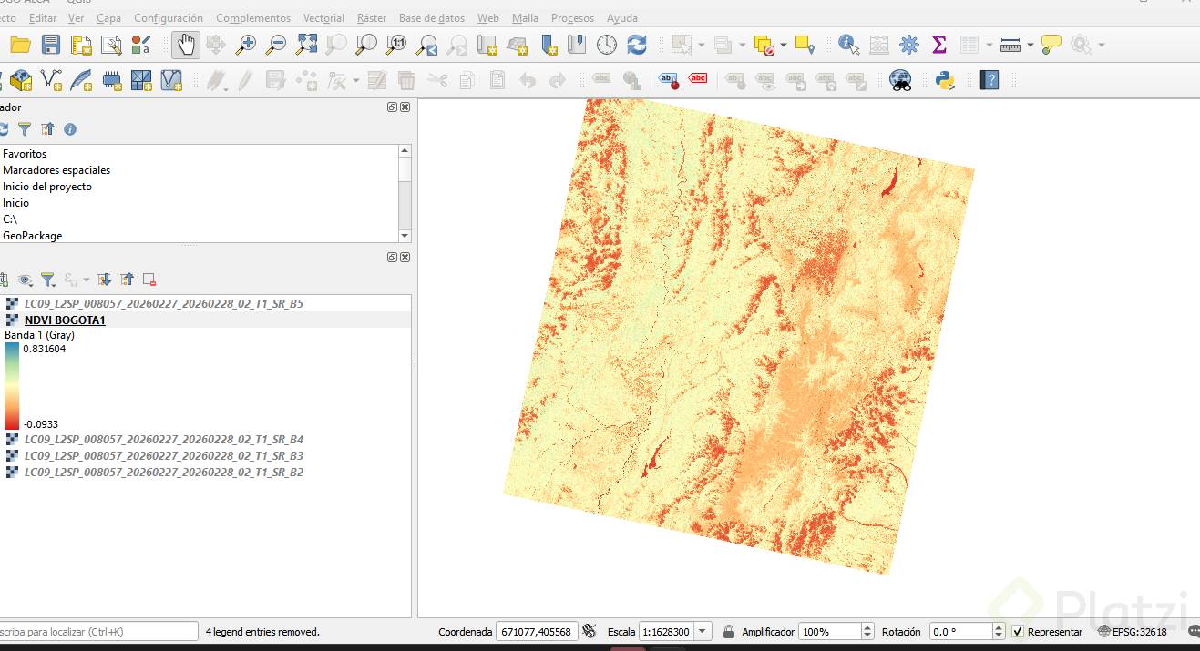Open the layer visibility eye menu

tap(26, 280)
